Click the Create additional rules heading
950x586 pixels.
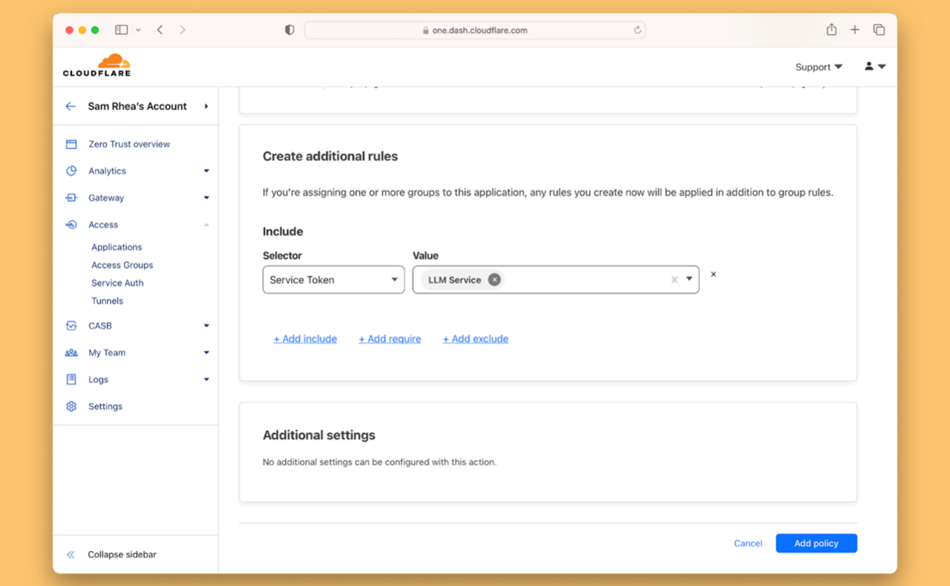click(330, 156)
